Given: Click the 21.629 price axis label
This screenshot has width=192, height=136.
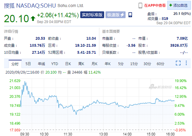Looking at the screenshot, I should pos(15,81).
